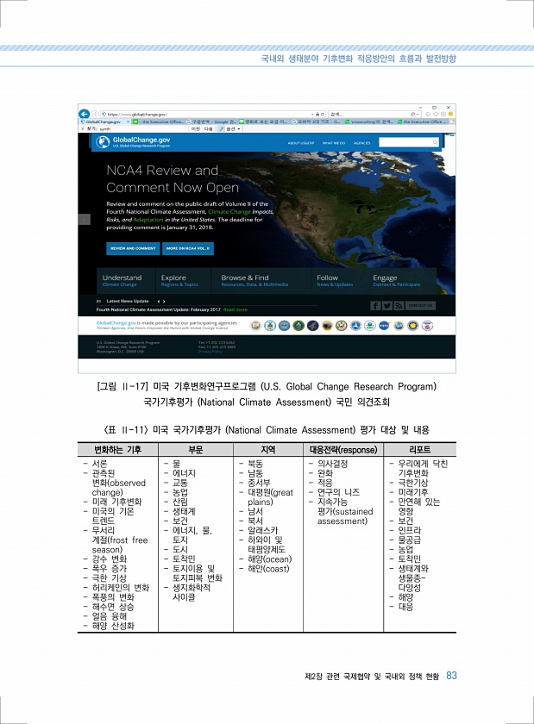Click the Contact Us button

421,305
